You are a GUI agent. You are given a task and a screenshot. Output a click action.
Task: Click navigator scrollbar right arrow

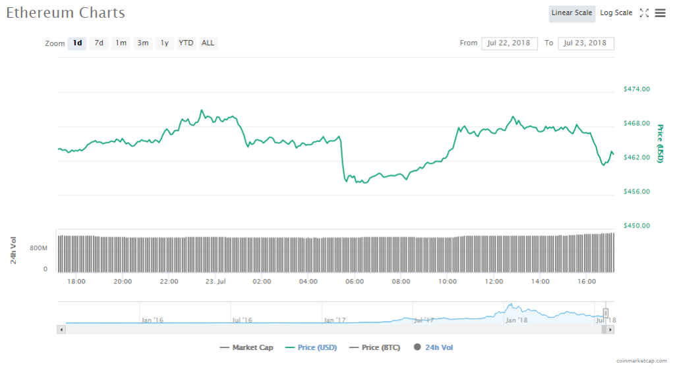pyautogui.click(x=610, y=329)
